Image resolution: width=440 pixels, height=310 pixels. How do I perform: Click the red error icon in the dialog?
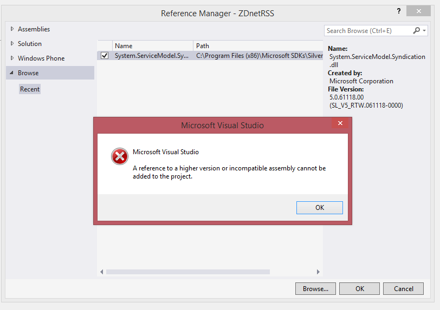click(120, 156)
